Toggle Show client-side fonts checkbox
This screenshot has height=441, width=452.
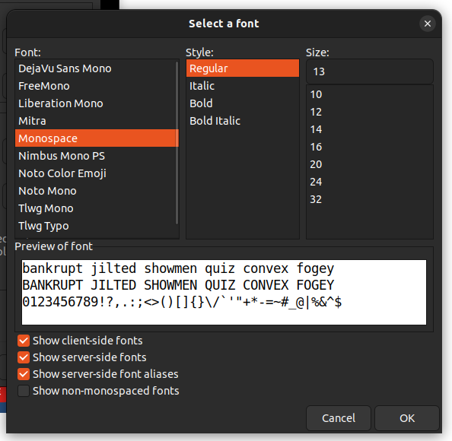[24, 341]
